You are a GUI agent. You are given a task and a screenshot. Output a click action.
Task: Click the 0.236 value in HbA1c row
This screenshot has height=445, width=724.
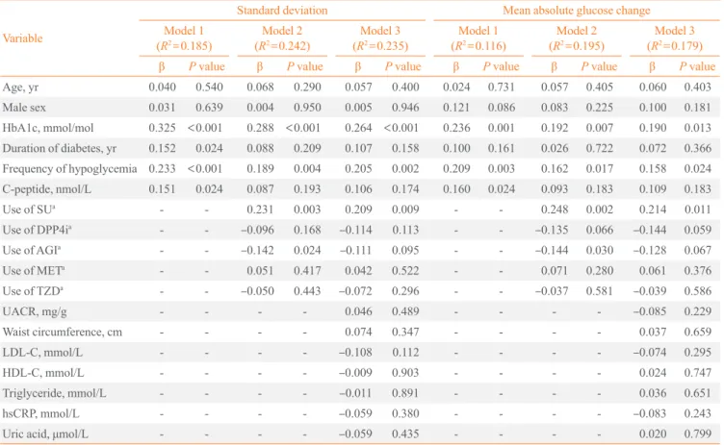click(x=456, y=128)
